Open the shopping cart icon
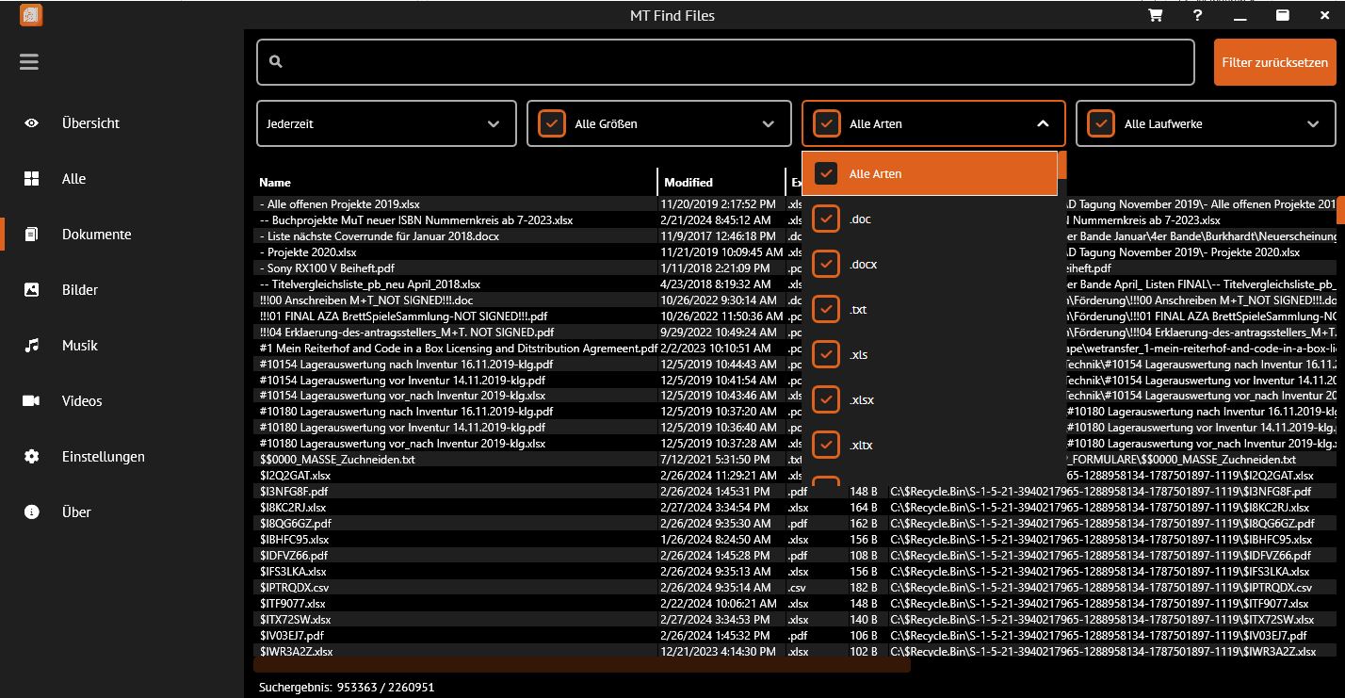This screenshot has width=1345, height=698. (1155, 15)
